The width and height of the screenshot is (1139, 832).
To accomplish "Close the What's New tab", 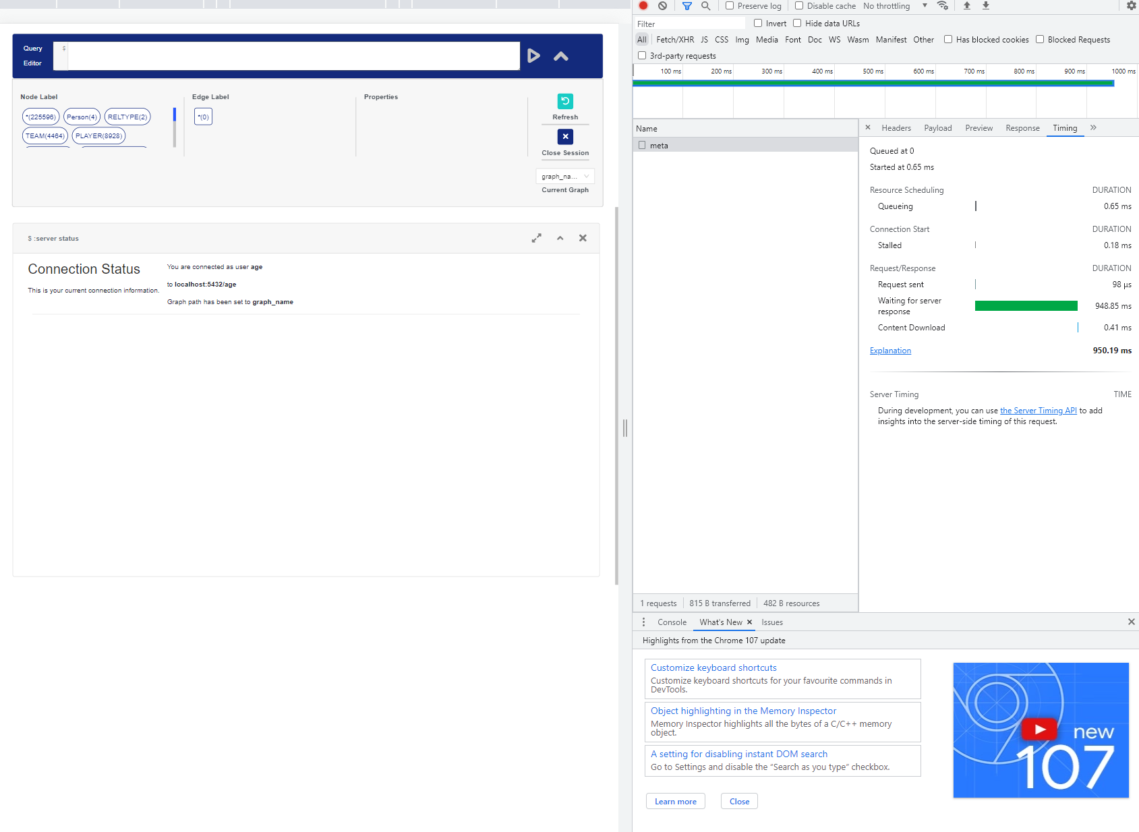I will coord(749,622).
